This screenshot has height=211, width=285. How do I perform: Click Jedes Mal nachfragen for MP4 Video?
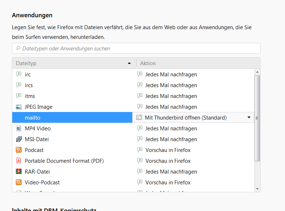(171, 129)
